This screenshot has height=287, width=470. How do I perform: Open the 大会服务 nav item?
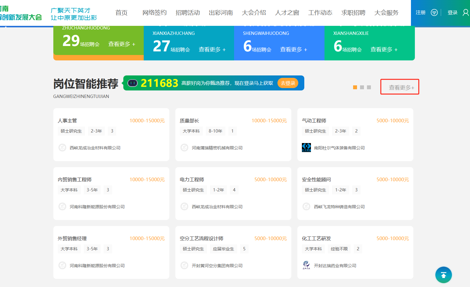(387, 13)
